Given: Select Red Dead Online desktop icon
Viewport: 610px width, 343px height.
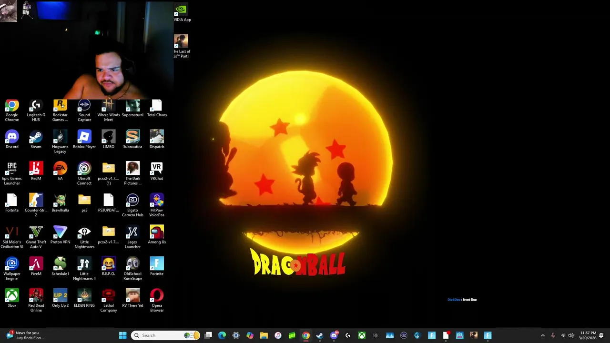Looking at the screenshot, I should (x=36, y=301).
